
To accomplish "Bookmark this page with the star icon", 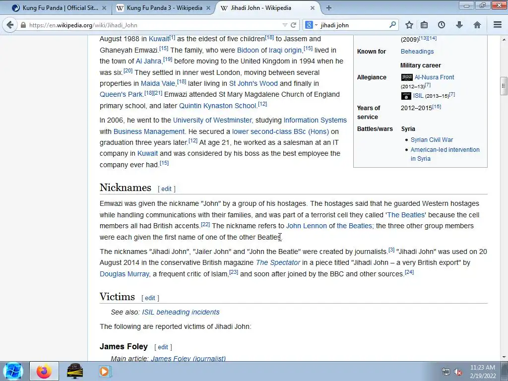I will [409, 25].
